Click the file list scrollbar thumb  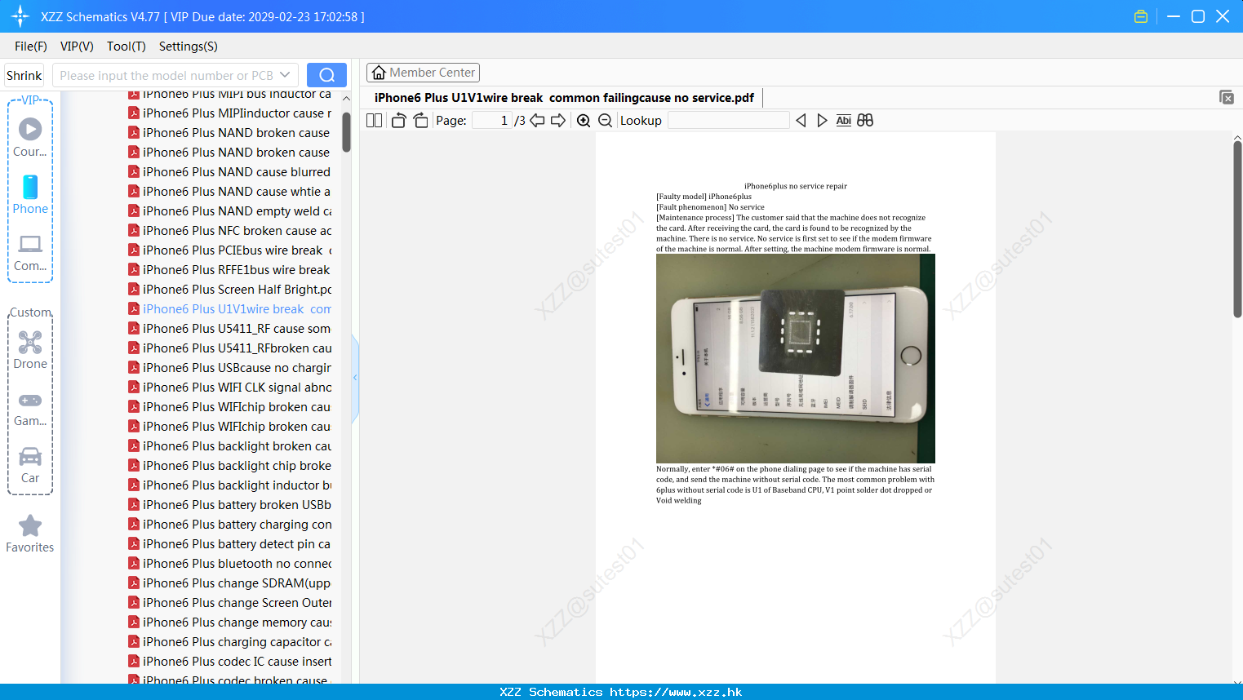tap(346, 132)
